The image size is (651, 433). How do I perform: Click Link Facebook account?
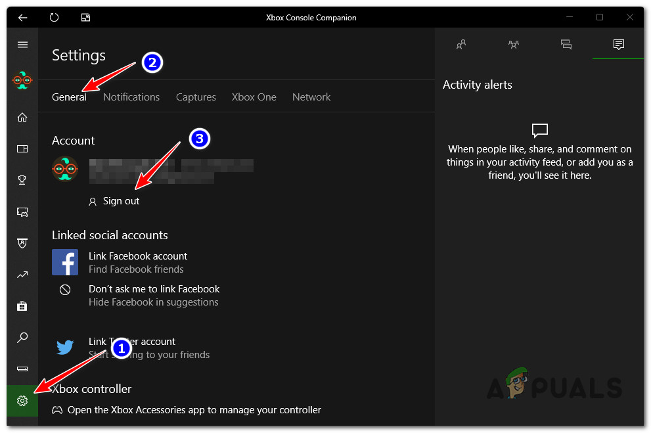click(138, 256)
